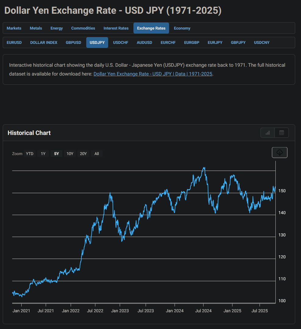
Task: Click the Jan 2025 x-axis label
Action: coord(232,311)
